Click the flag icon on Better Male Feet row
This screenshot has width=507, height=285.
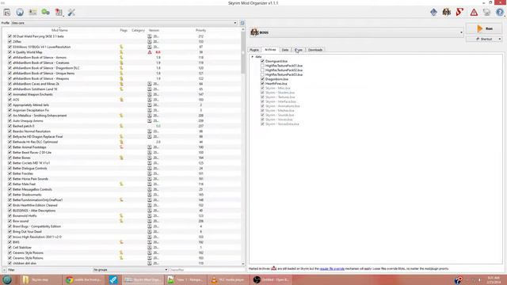121,184
